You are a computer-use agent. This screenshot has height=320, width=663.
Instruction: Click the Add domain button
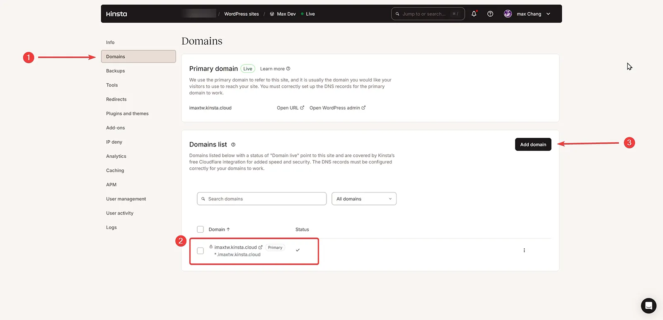533,144
